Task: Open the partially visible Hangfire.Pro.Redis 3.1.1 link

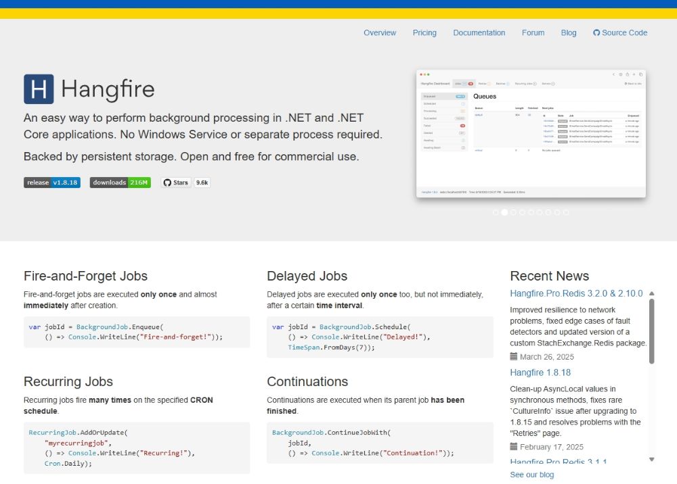Action: 558,461
